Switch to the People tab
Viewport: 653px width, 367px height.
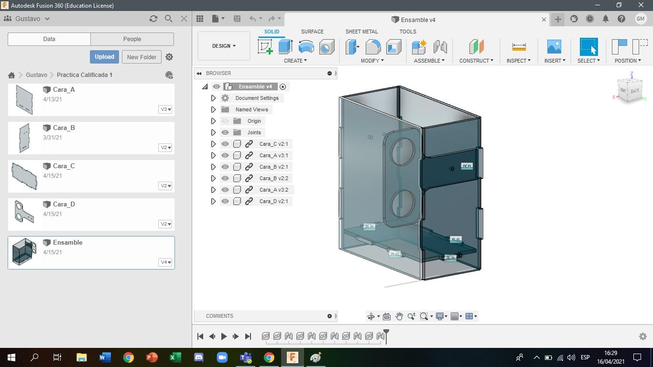[132, 39]
